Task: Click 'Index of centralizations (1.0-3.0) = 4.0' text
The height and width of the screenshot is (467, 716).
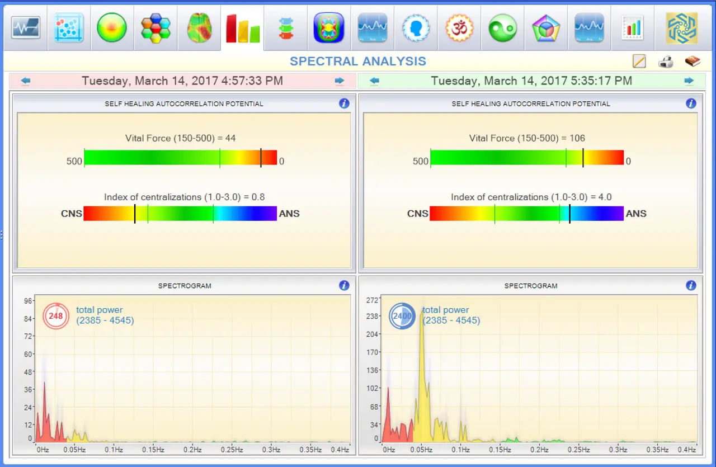Action: [531, 197]
